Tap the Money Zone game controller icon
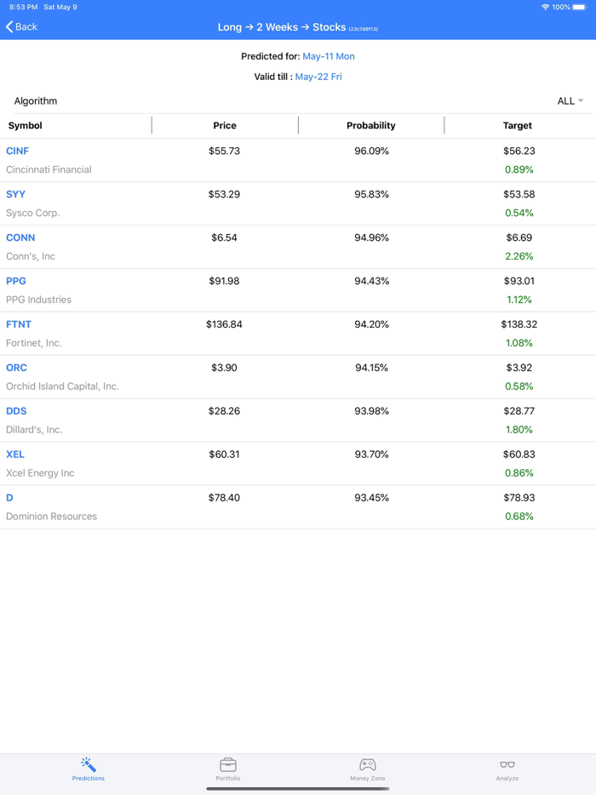The image size is (596, 795). (x=367, y=765)
